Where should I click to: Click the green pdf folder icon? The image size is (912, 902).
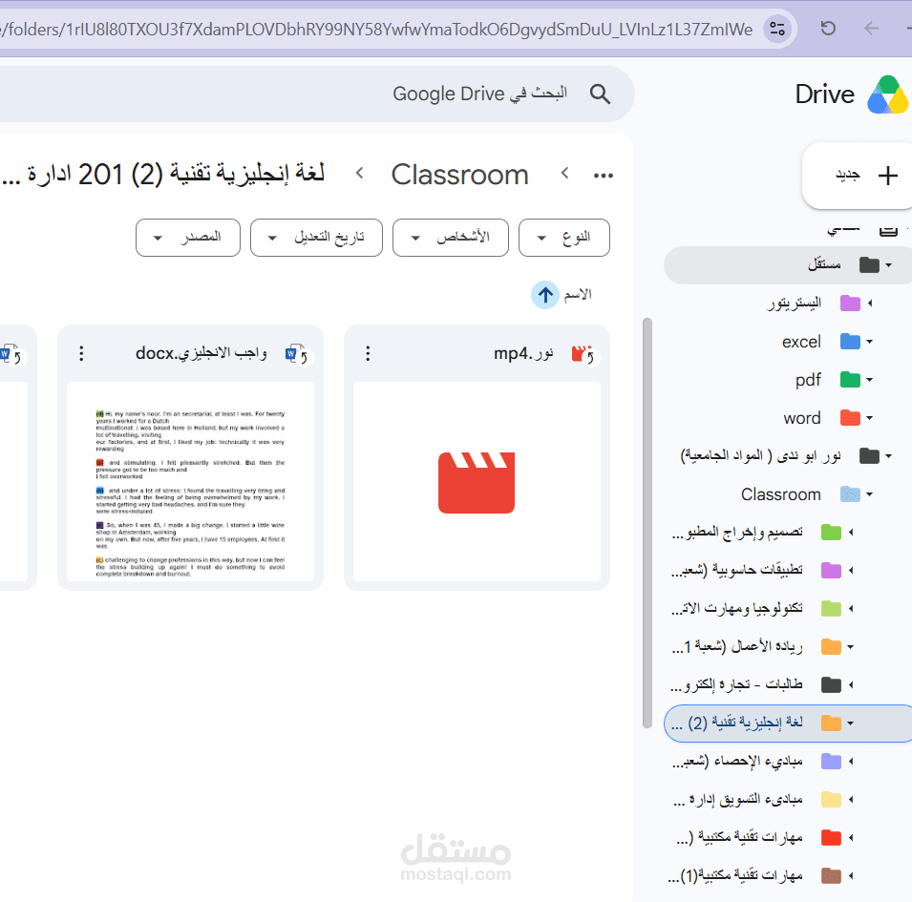[x=850, y=380]
